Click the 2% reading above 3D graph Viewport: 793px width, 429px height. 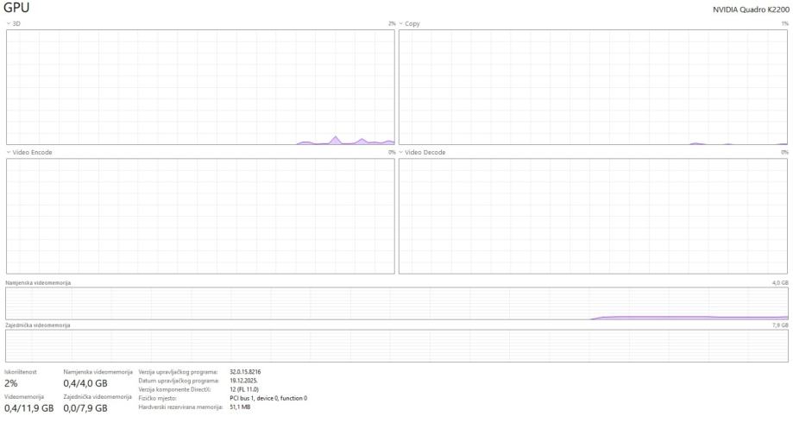coord(392,24)
